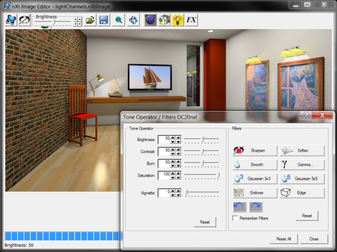The image size is (337, 252).
Task: Apply the Edge filter
Action: (302, 193)
